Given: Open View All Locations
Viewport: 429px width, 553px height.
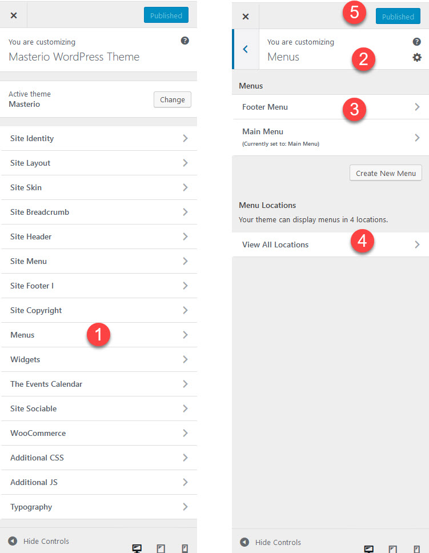Looking at the screenshot, I should tap(331, 245).
